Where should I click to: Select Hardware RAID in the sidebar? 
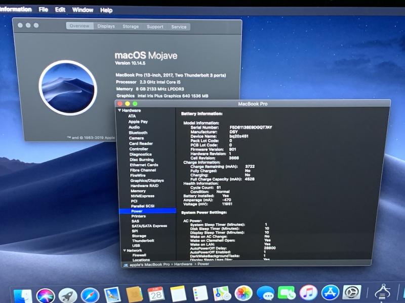click(x=144, y=186)
